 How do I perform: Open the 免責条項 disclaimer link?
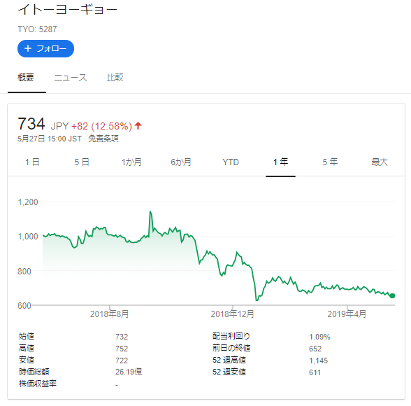(103, 139)
